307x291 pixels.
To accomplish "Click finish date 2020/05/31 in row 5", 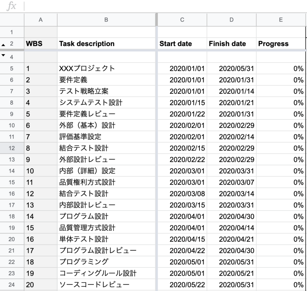I will click(231, 69).
